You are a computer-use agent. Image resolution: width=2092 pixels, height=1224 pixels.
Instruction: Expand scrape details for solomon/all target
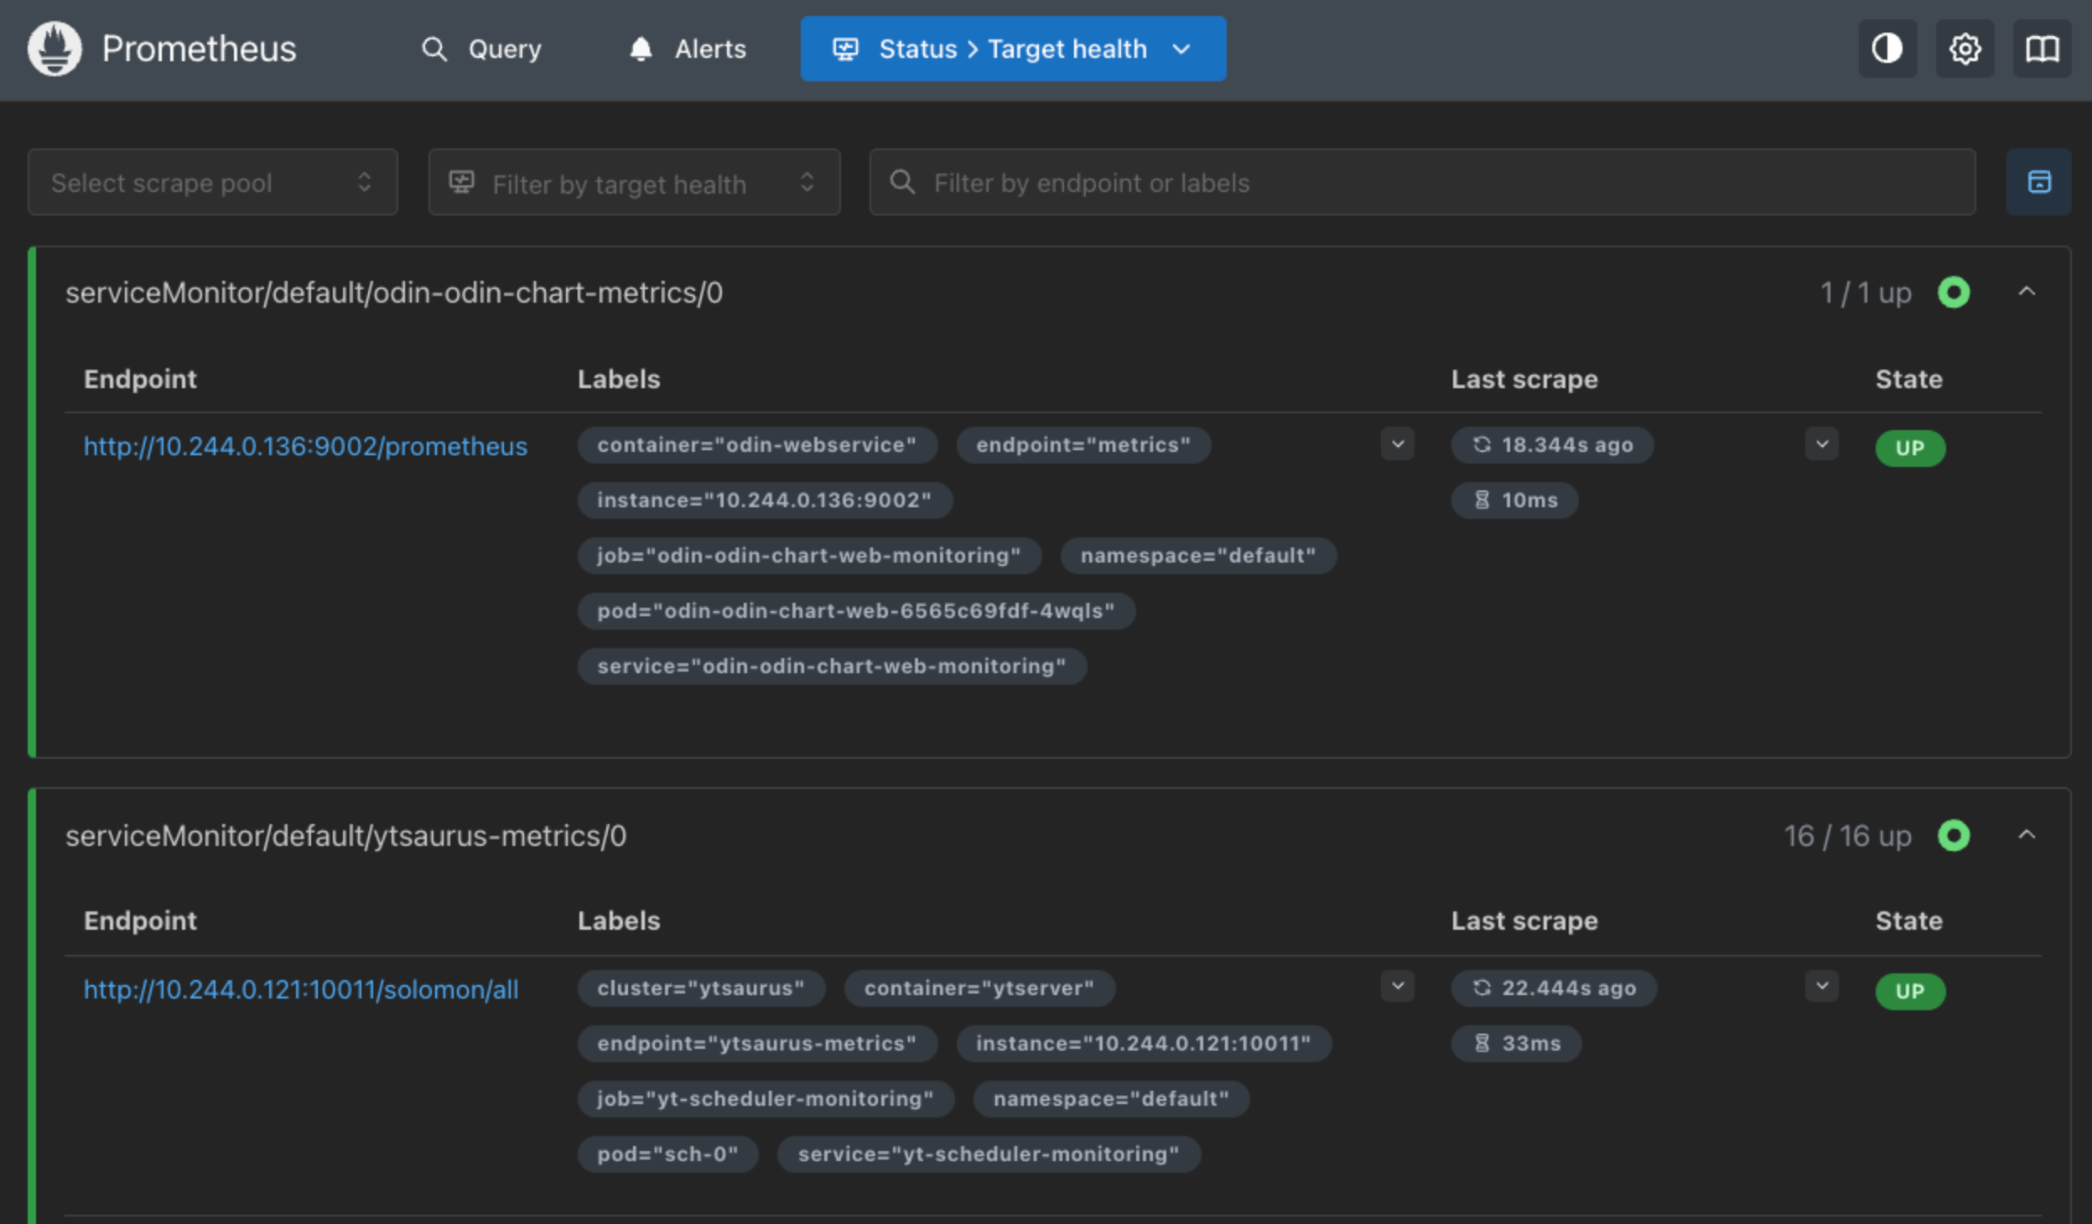pyautogui.click(x=1821, y=987)
